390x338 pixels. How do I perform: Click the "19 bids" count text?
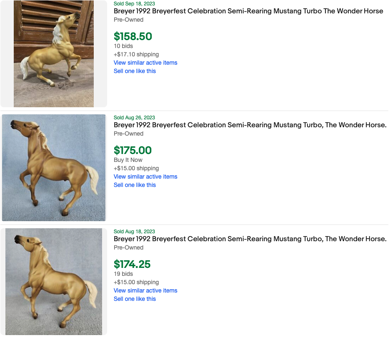pos(123,274)
